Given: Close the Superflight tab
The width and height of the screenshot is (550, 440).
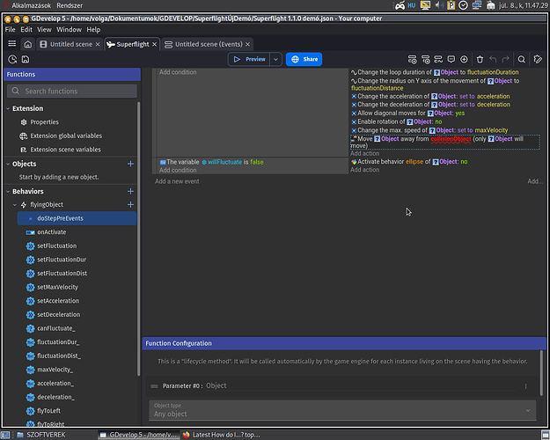Looking at the screenshot, I should [x=154, y=44].
